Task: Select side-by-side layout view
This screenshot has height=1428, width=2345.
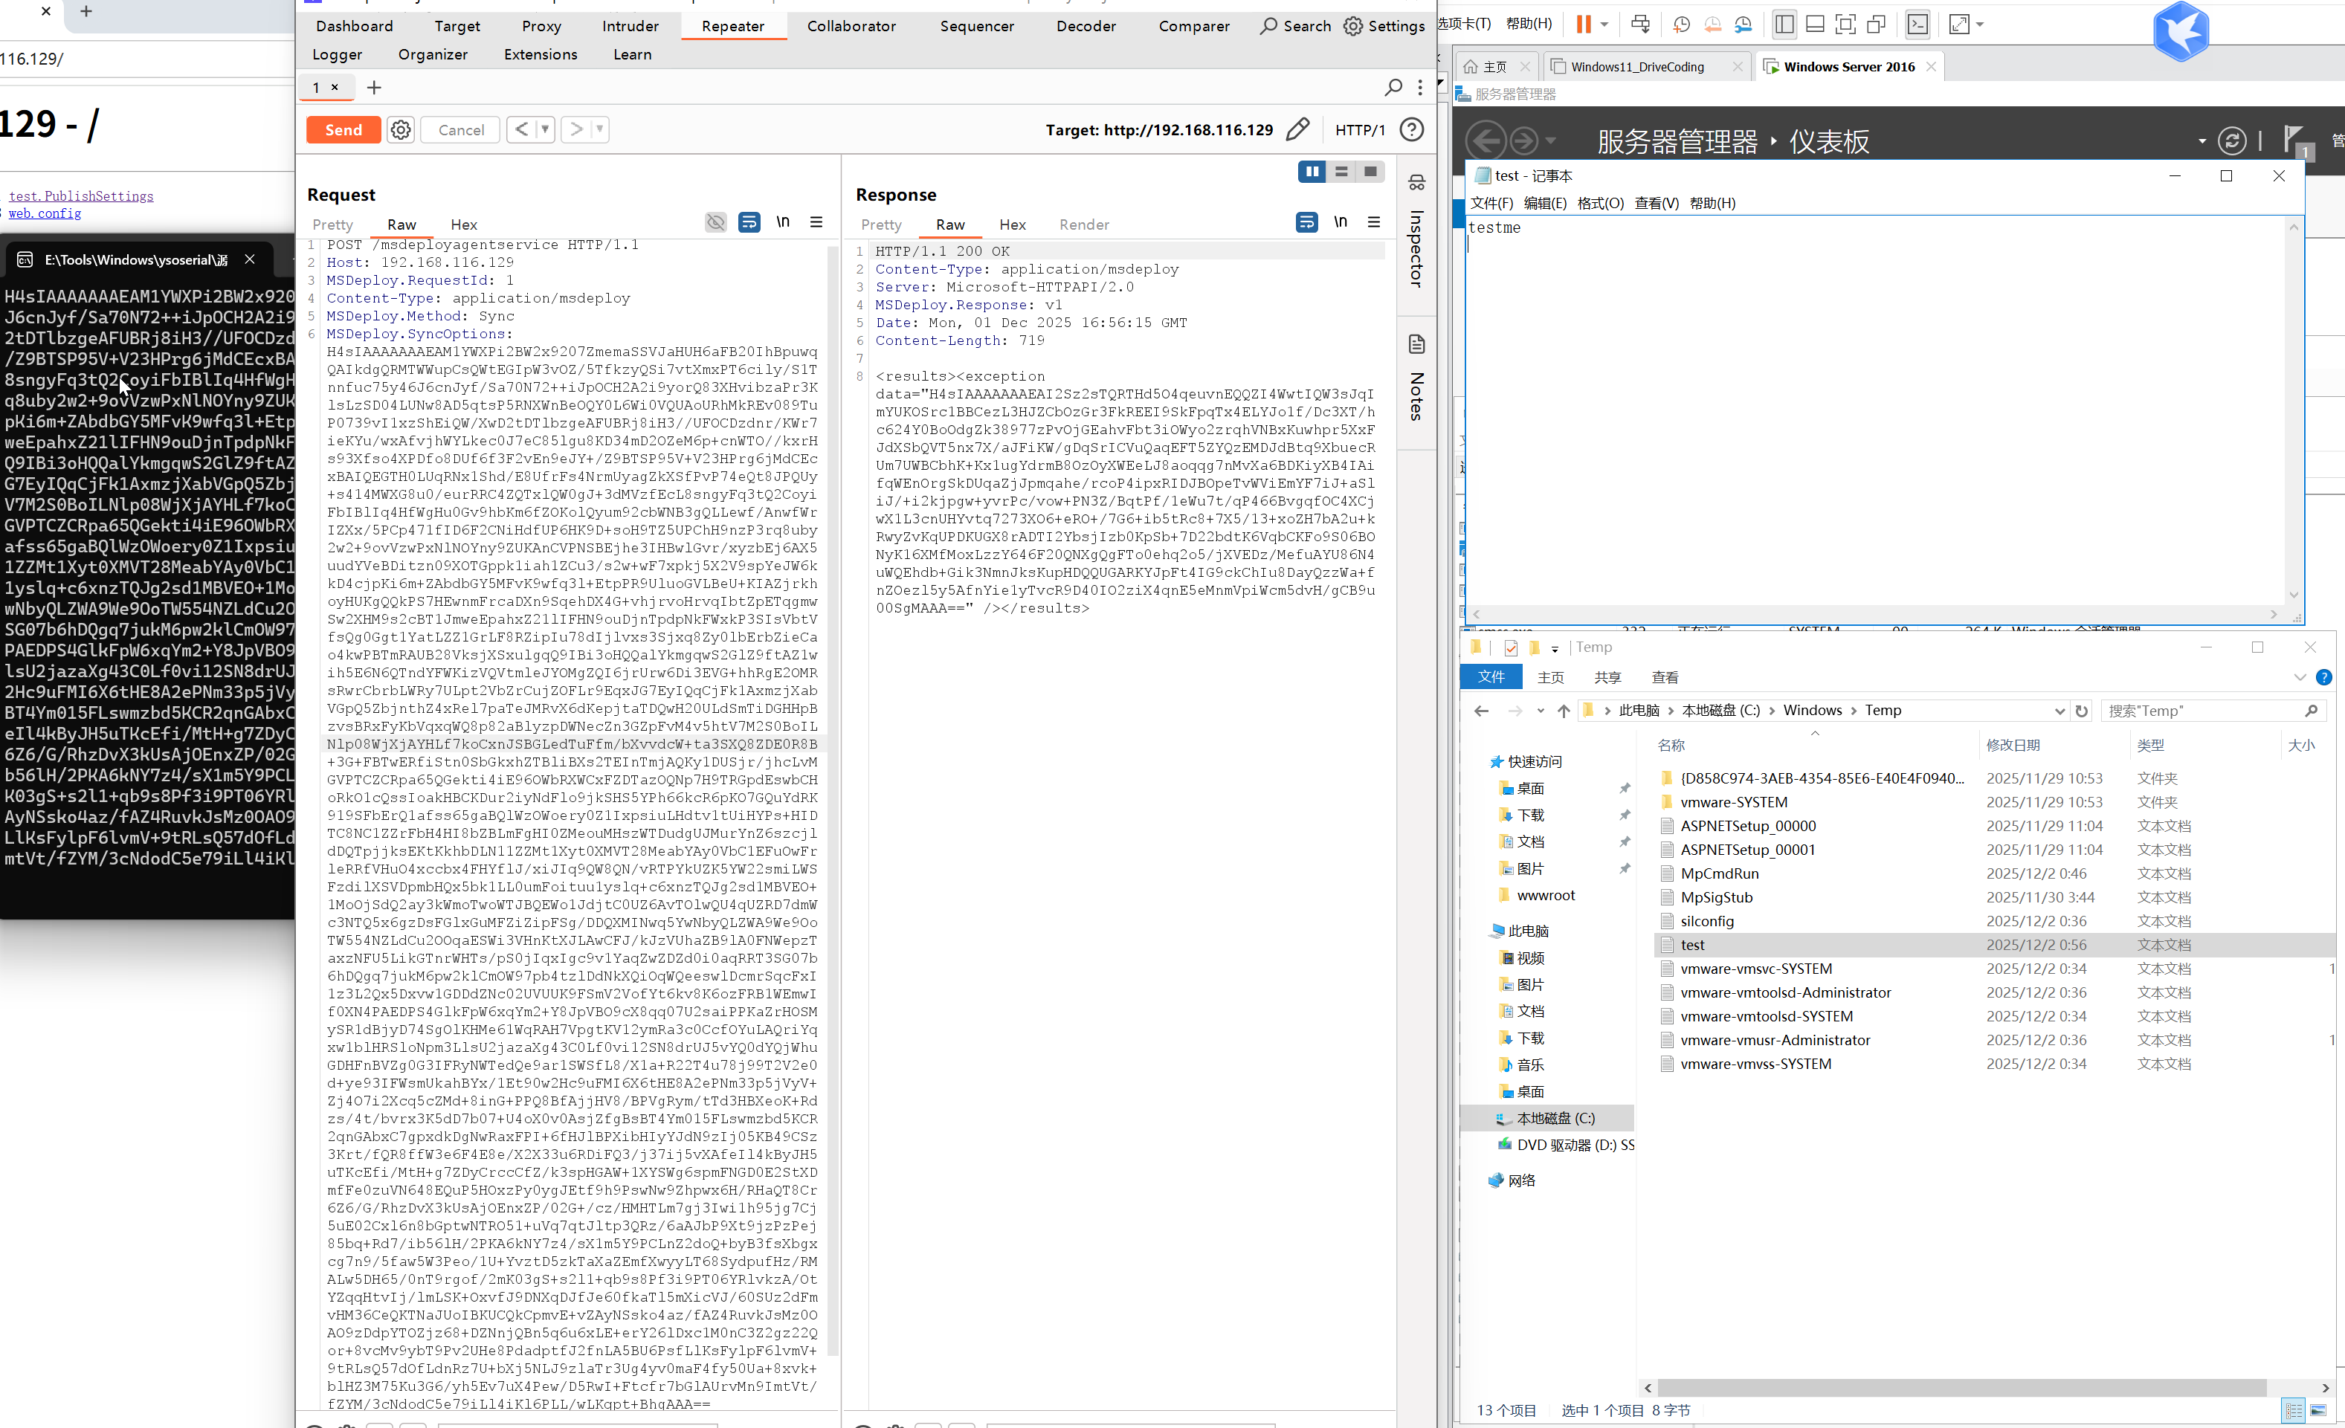Action: [x=1312, y=171]
